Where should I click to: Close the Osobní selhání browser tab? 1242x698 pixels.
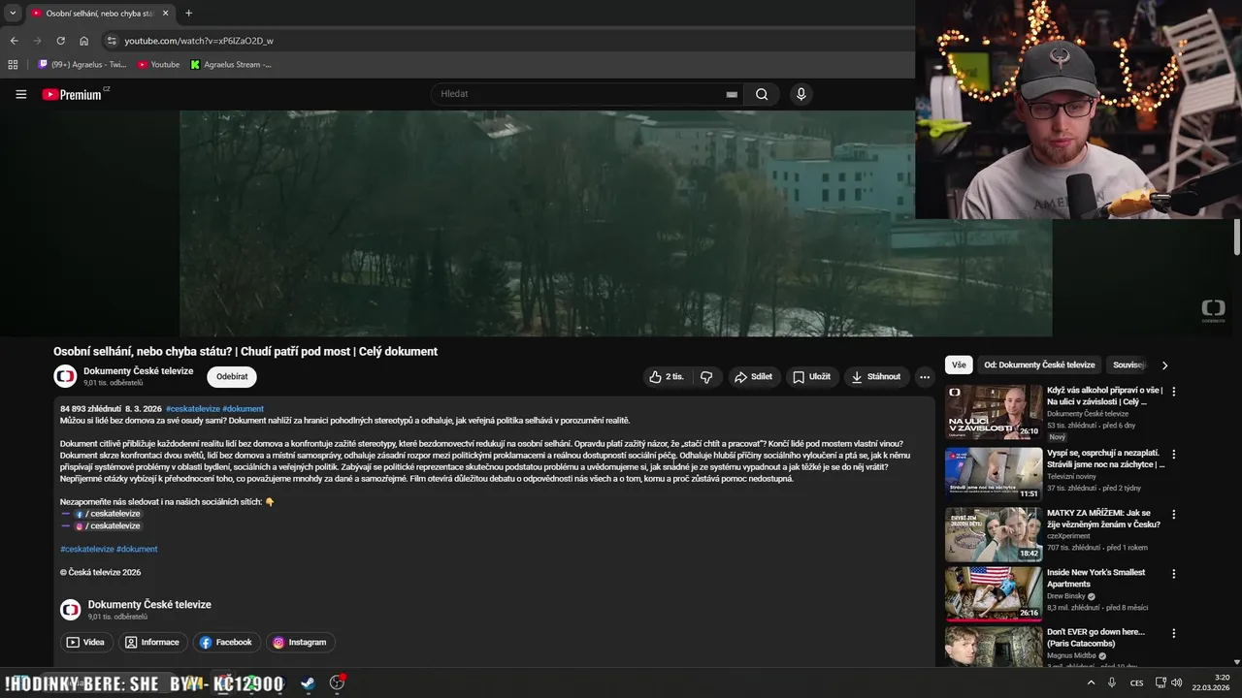point(165,14)
